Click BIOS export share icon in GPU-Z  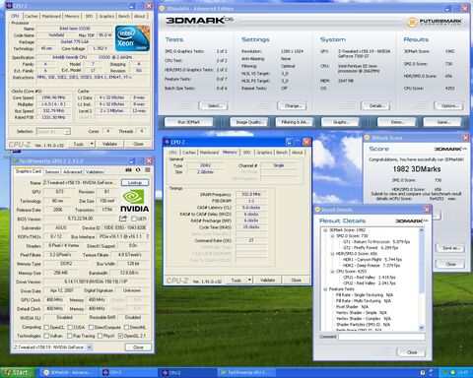[x=123, y=219]
